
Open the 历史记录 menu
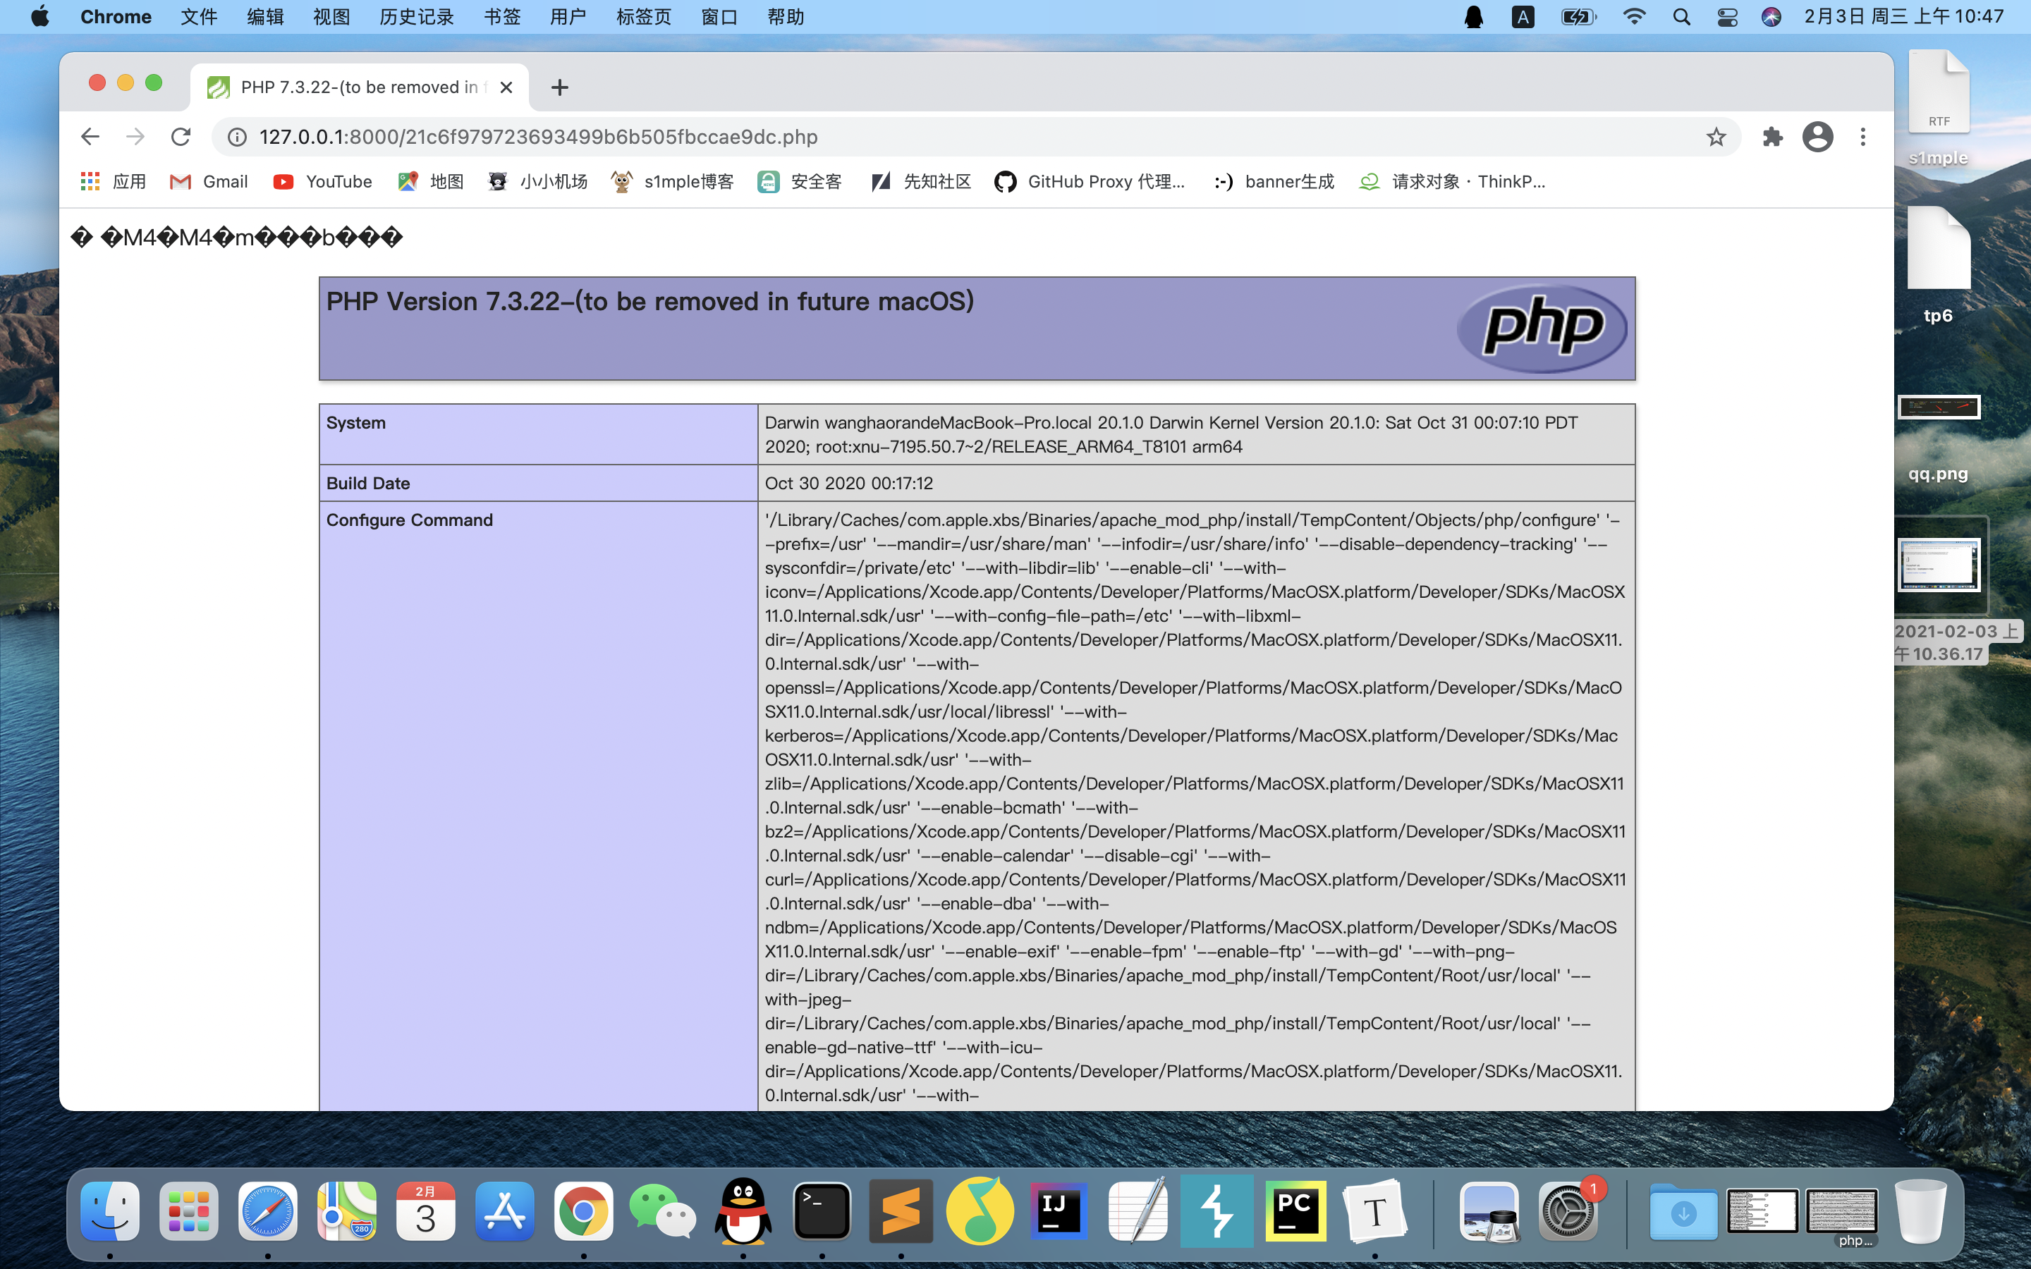[416, 17]
